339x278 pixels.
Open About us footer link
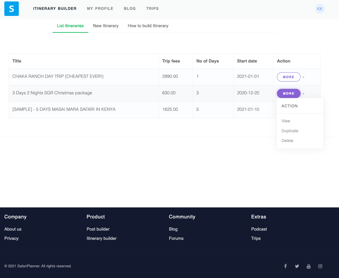tap(13, 229)
